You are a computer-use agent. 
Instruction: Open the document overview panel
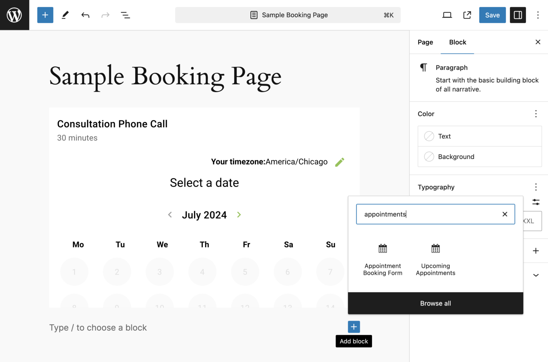126,15
